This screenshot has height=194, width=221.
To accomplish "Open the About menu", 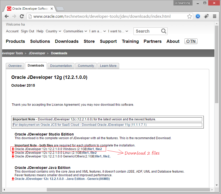I will coord(173,41).
